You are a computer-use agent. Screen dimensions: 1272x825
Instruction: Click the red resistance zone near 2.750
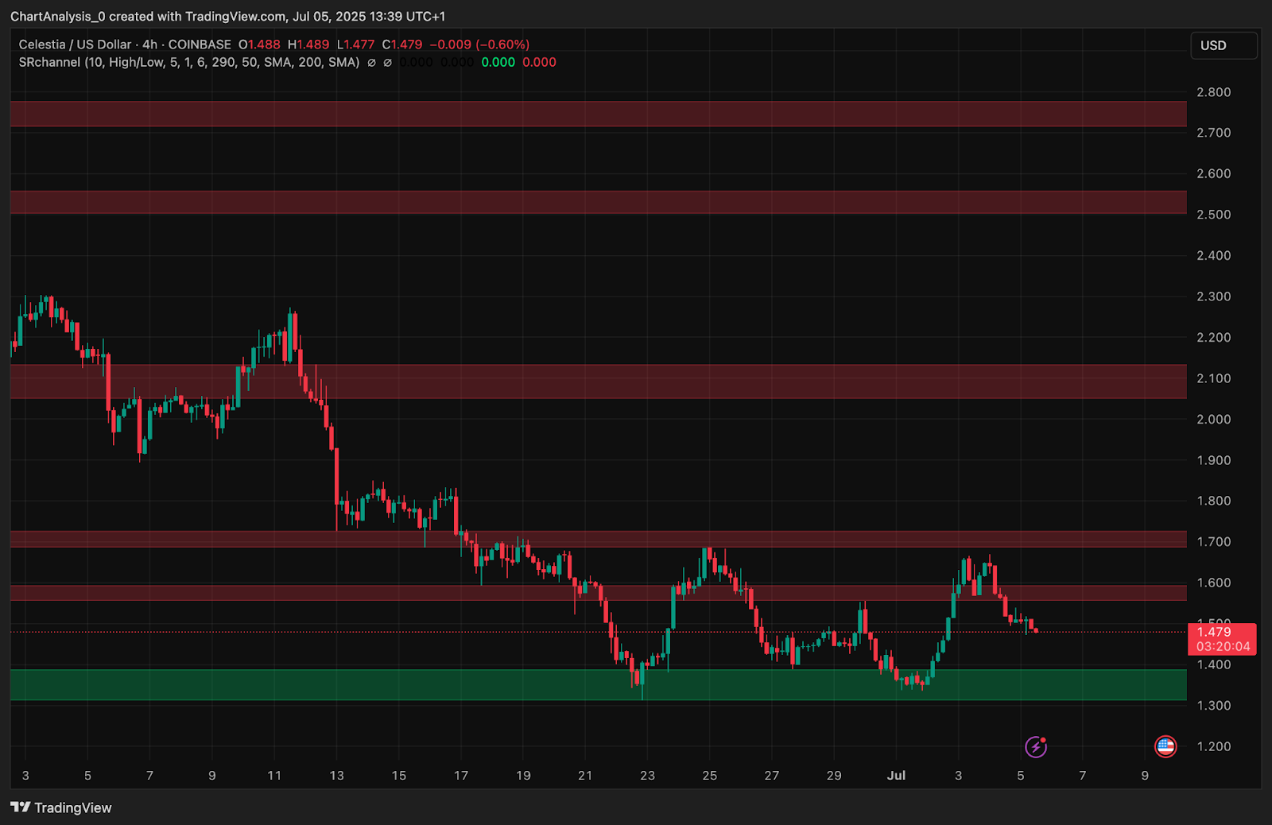pyautogui.click(x=596, y=114)
